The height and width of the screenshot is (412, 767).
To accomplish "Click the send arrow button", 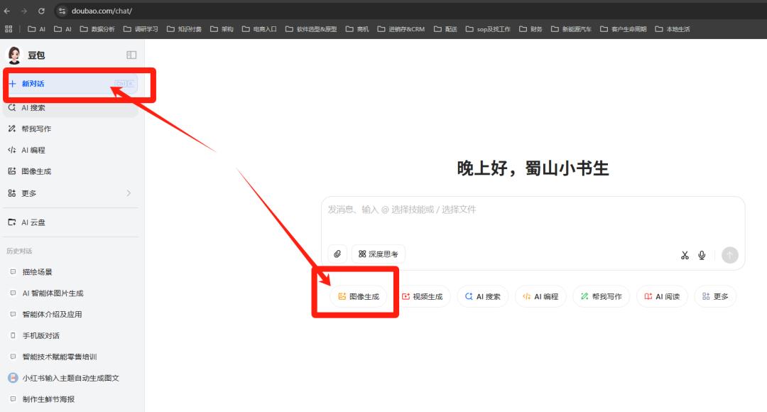I will point(729,254).
